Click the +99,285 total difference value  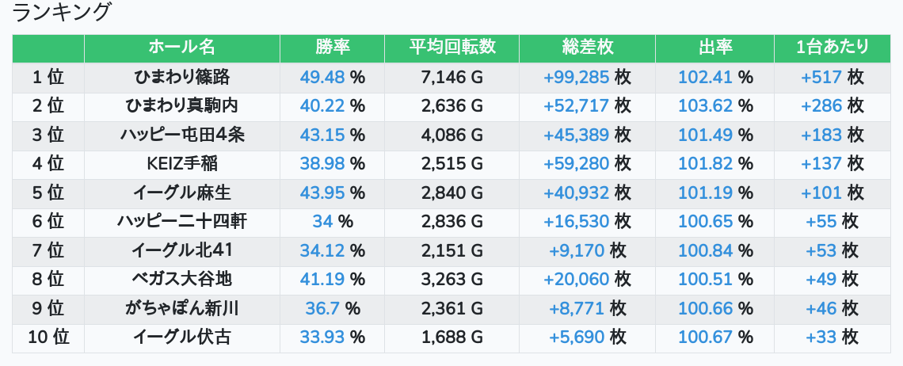(576, 78)
